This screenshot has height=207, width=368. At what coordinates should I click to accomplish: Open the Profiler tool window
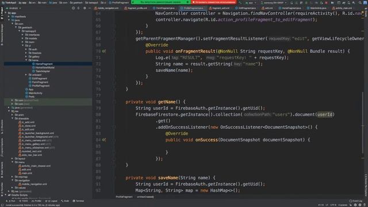[x=36, y=201]
